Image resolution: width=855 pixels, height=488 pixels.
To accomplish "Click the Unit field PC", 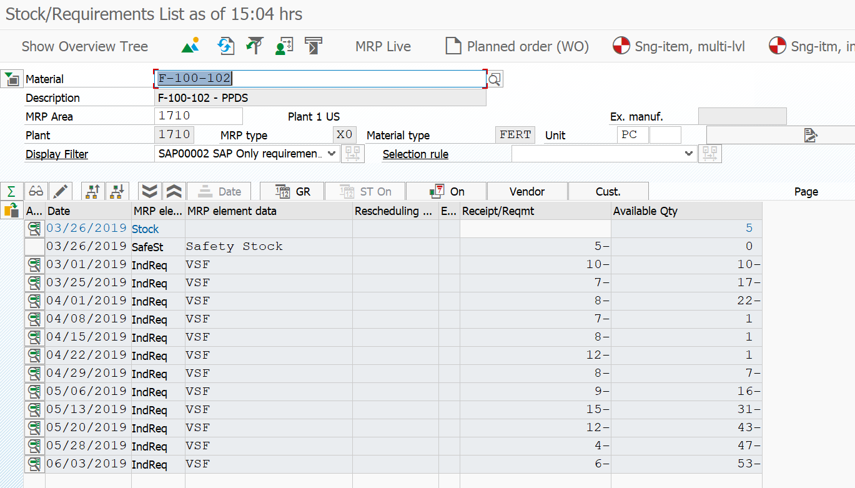I will pyautogui.click(x=633, y=135).
